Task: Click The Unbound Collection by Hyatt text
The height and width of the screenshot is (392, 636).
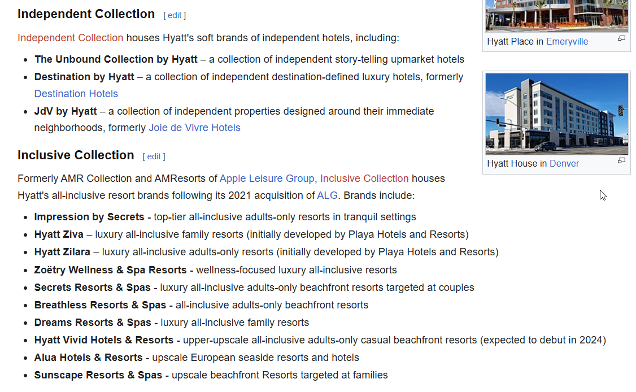Action: (x=116, y=59)
